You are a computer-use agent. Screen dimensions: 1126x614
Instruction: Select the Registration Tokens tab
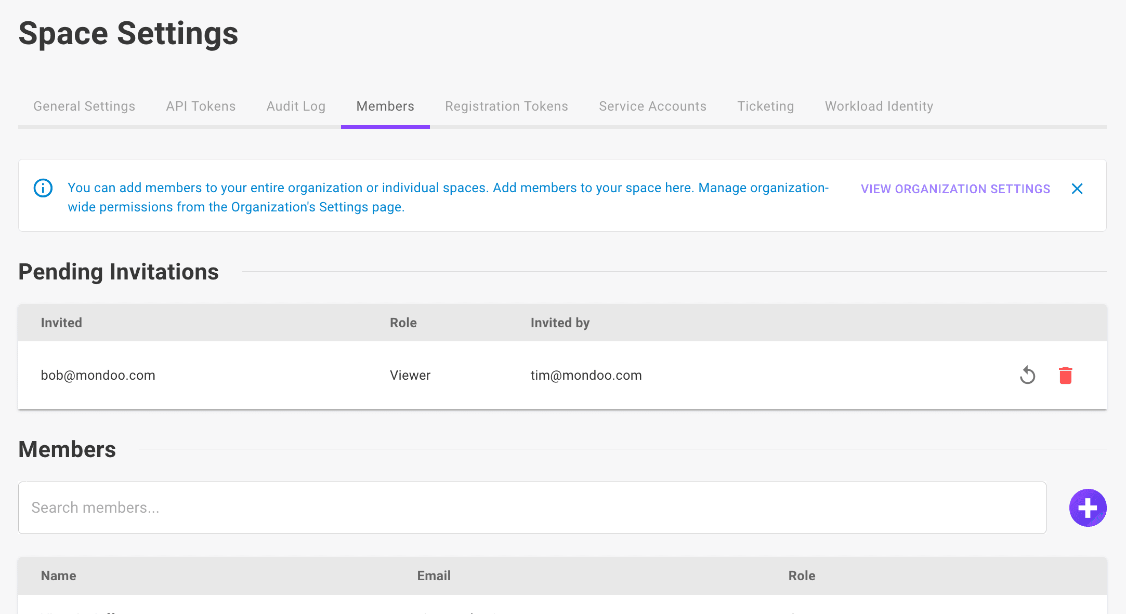pyautogui.click(x=506, y=106)
